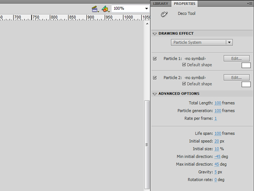Viewport: 254px width, 191px height.
Task: Click Edit button for Particle 1
Action: pyautogui.click(x=237, y=59)
